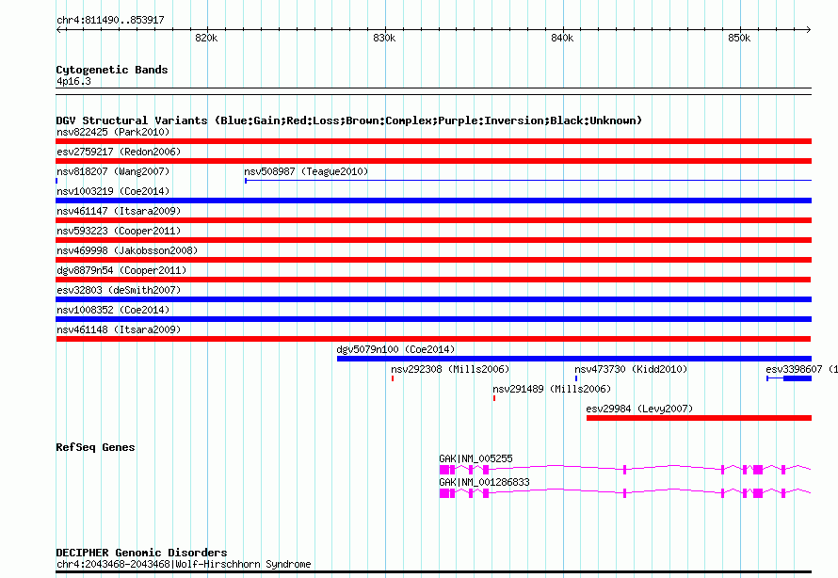Click the first exon of GAK|NM_001286833
This screenshot has height=578, width=838.
444,493
